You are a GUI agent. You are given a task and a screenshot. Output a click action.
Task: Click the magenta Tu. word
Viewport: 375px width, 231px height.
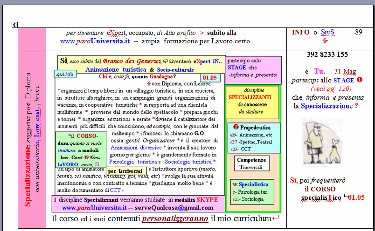tap(319, 71)
